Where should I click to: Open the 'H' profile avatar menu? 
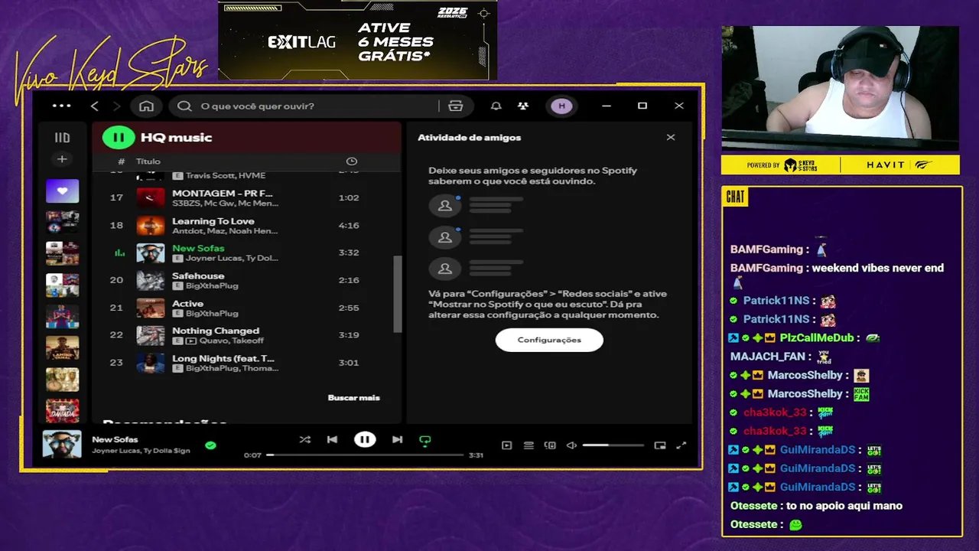pos(561,106)
